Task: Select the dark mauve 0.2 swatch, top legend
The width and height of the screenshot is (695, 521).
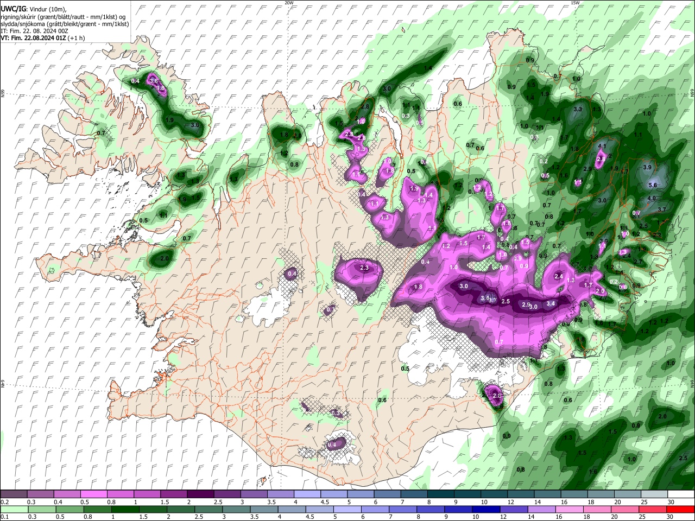Action: pos(14,494)
